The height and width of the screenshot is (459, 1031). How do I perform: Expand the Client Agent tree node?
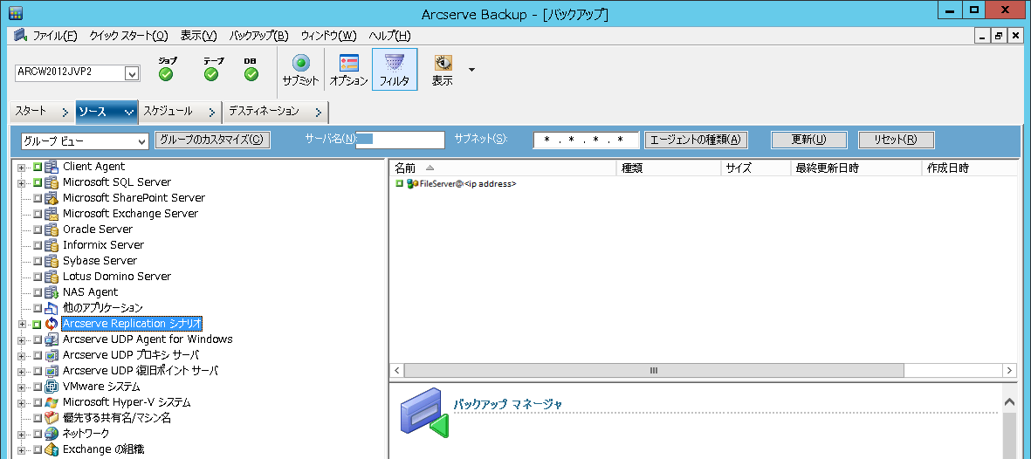(x=22, y=167)
